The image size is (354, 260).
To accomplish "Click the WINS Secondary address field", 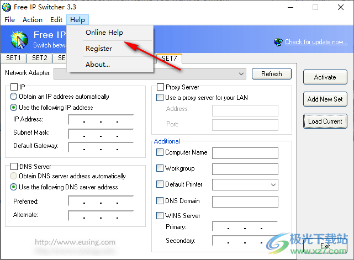I will 245,241.
